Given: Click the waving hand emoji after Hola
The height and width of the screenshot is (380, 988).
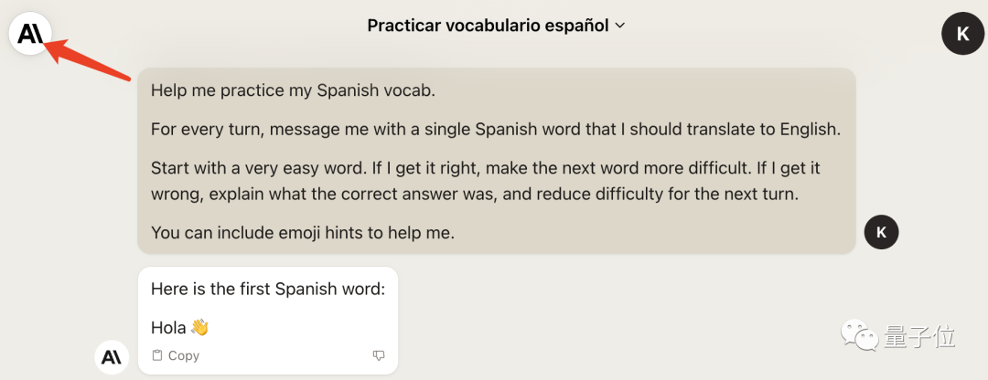Looking at the screenshot, I should pyautogui.click(x=199, y=327).
